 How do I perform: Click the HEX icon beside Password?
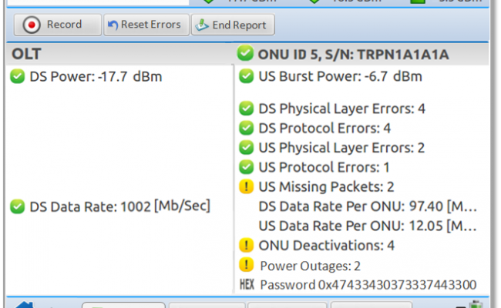coord(246,285)
